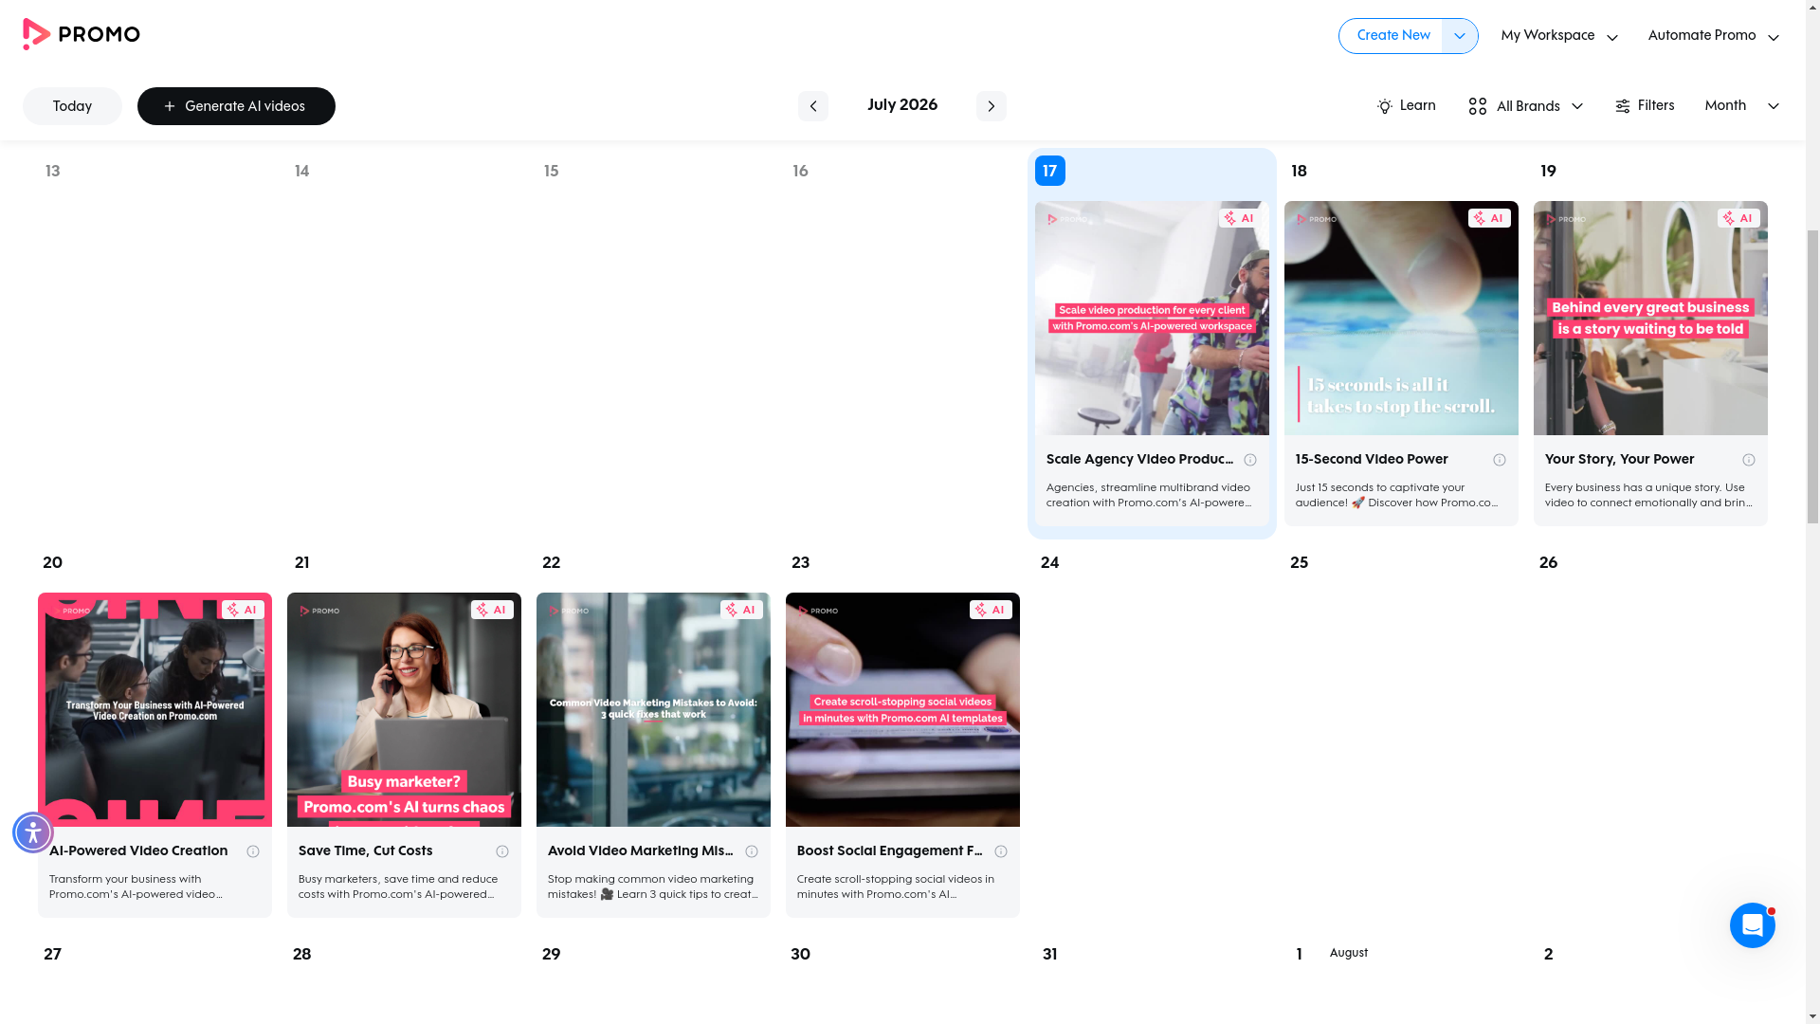Click the Your Story, Your Power title
Image resolution: width=1820 pixels, height=1024 pixels.
(x=1619, y=460)
